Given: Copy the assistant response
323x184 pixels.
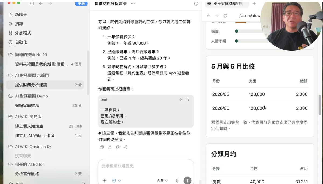Looking at the screenshot, I should coord(102,147).
